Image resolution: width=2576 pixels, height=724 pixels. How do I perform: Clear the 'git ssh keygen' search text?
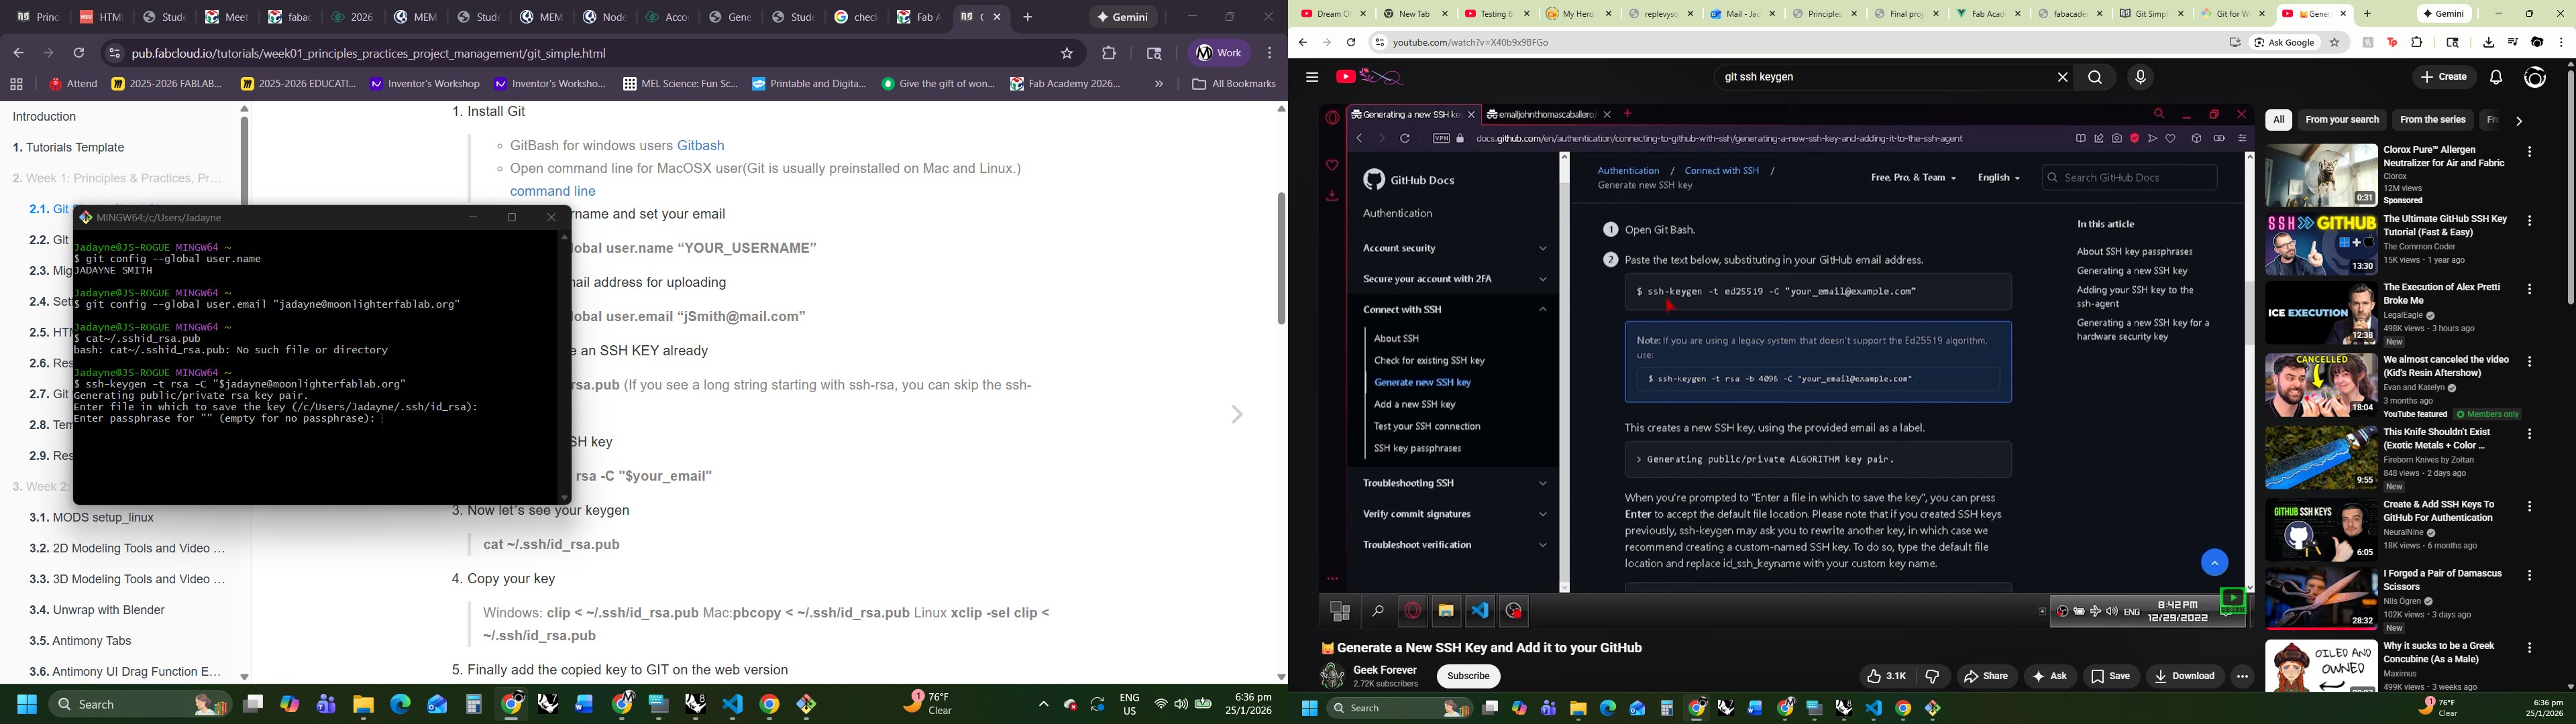pos(2062,77)
